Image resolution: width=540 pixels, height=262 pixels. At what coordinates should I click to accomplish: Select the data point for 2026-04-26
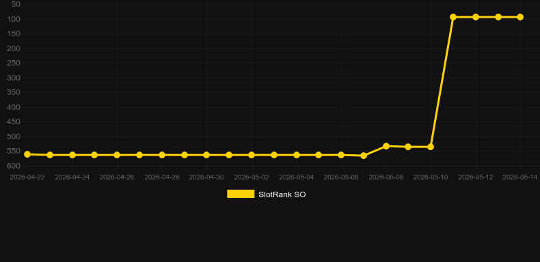point(117,155)
